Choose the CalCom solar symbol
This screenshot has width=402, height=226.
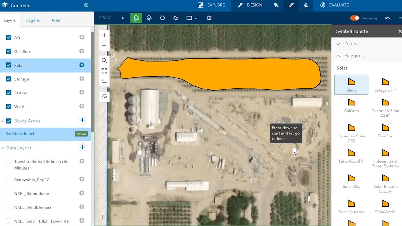pos(351,105)
